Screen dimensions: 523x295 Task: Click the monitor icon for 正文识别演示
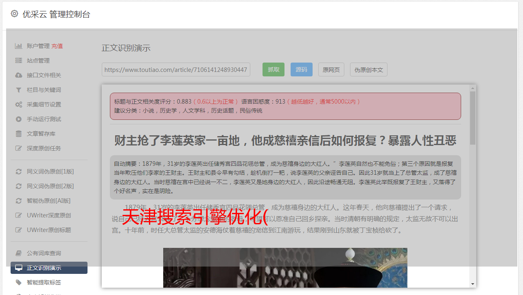[18, 268]
